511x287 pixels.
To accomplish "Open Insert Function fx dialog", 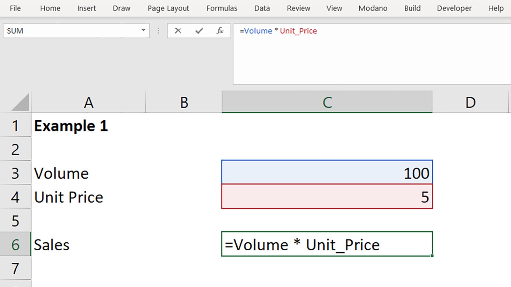I will pyautogui.click(x=220, y=31).
